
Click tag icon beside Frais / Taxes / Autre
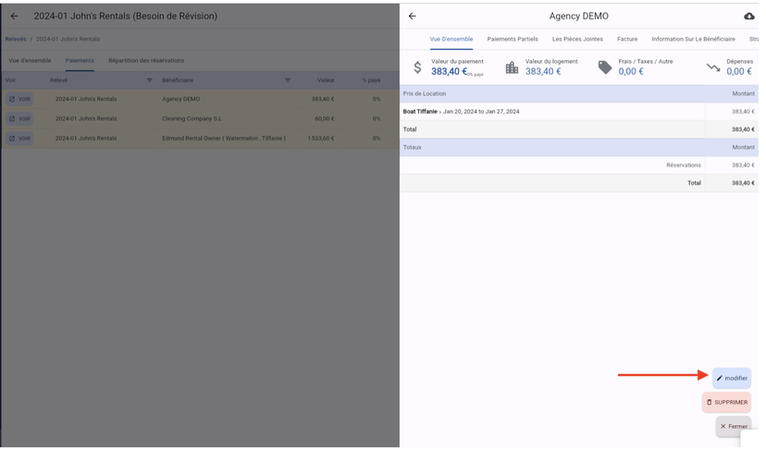click(x=605, y=67)
